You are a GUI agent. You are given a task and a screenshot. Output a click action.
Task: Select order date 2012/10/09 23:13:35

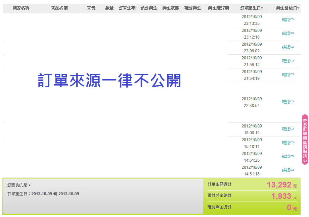point(252,20)
